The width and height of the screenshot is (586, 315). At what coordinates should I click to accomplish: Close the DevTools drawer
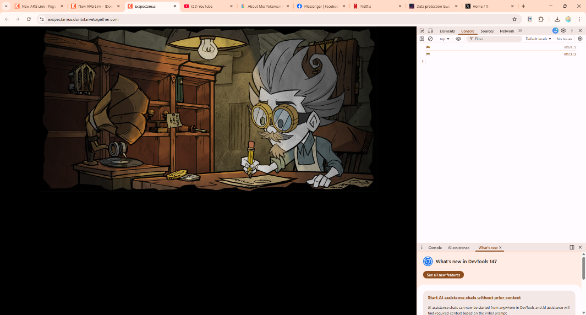pyautogui.click(x=580, y=247)
